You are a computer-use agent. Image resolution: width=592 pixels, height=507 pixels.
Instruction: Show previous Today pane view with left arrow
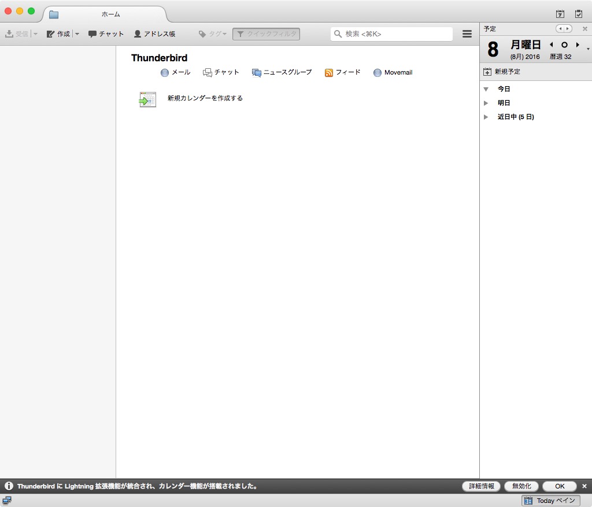(x=560, y=29)
